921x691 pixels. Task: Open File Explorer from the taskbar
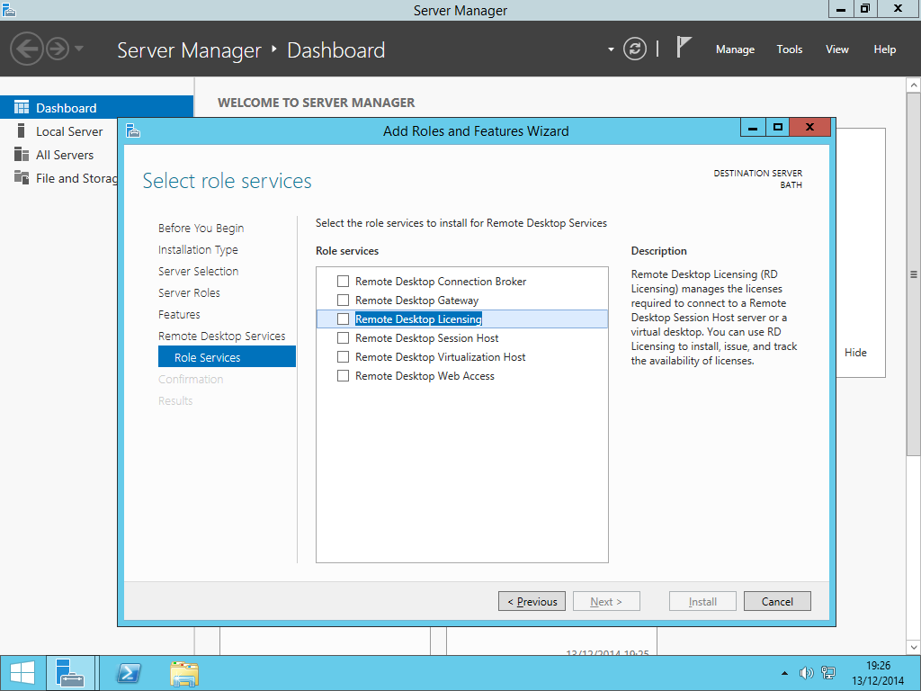pos(184,673)
